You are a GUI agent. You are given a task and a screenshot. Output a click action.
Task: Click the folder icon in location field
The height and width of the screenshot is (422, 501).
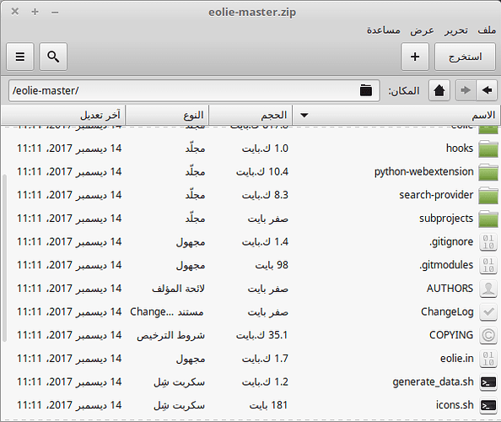(x=366, y=90)
